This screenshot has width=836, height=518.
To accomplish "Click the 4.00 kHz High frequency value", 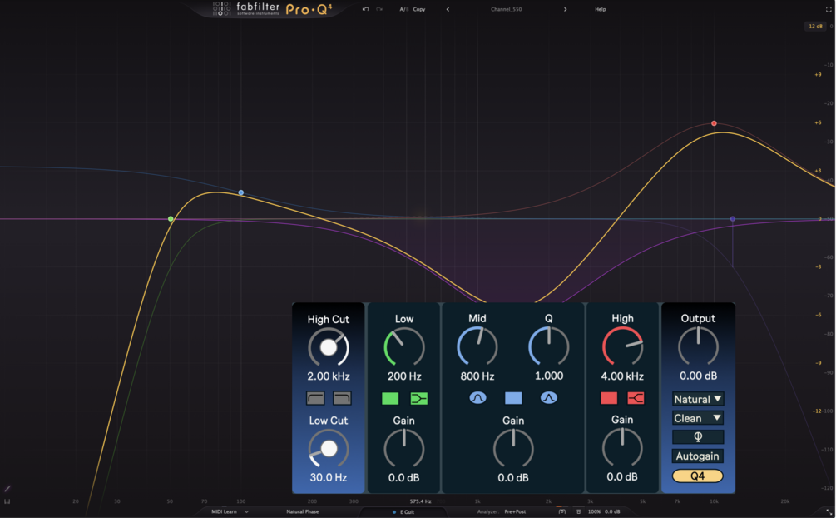I will tap(622, 376).
